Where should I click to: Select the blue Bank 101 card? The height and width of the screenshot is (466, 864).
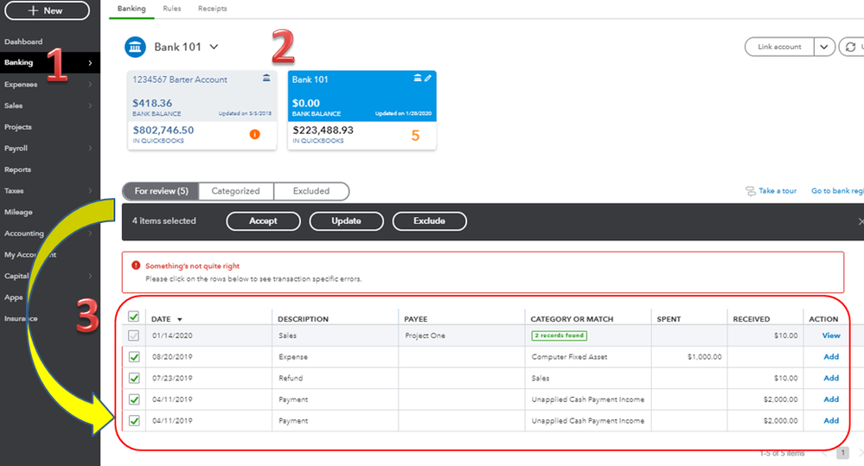[x=362, y=110]
